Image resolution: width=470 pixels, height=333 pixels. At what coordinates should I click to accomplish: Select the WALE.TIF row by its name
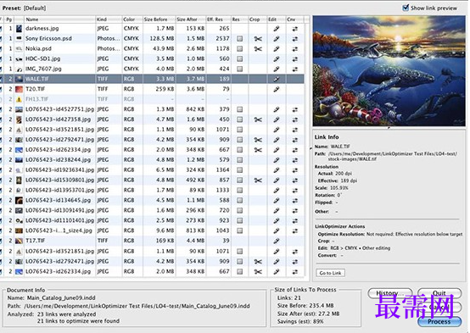[36, 79]
